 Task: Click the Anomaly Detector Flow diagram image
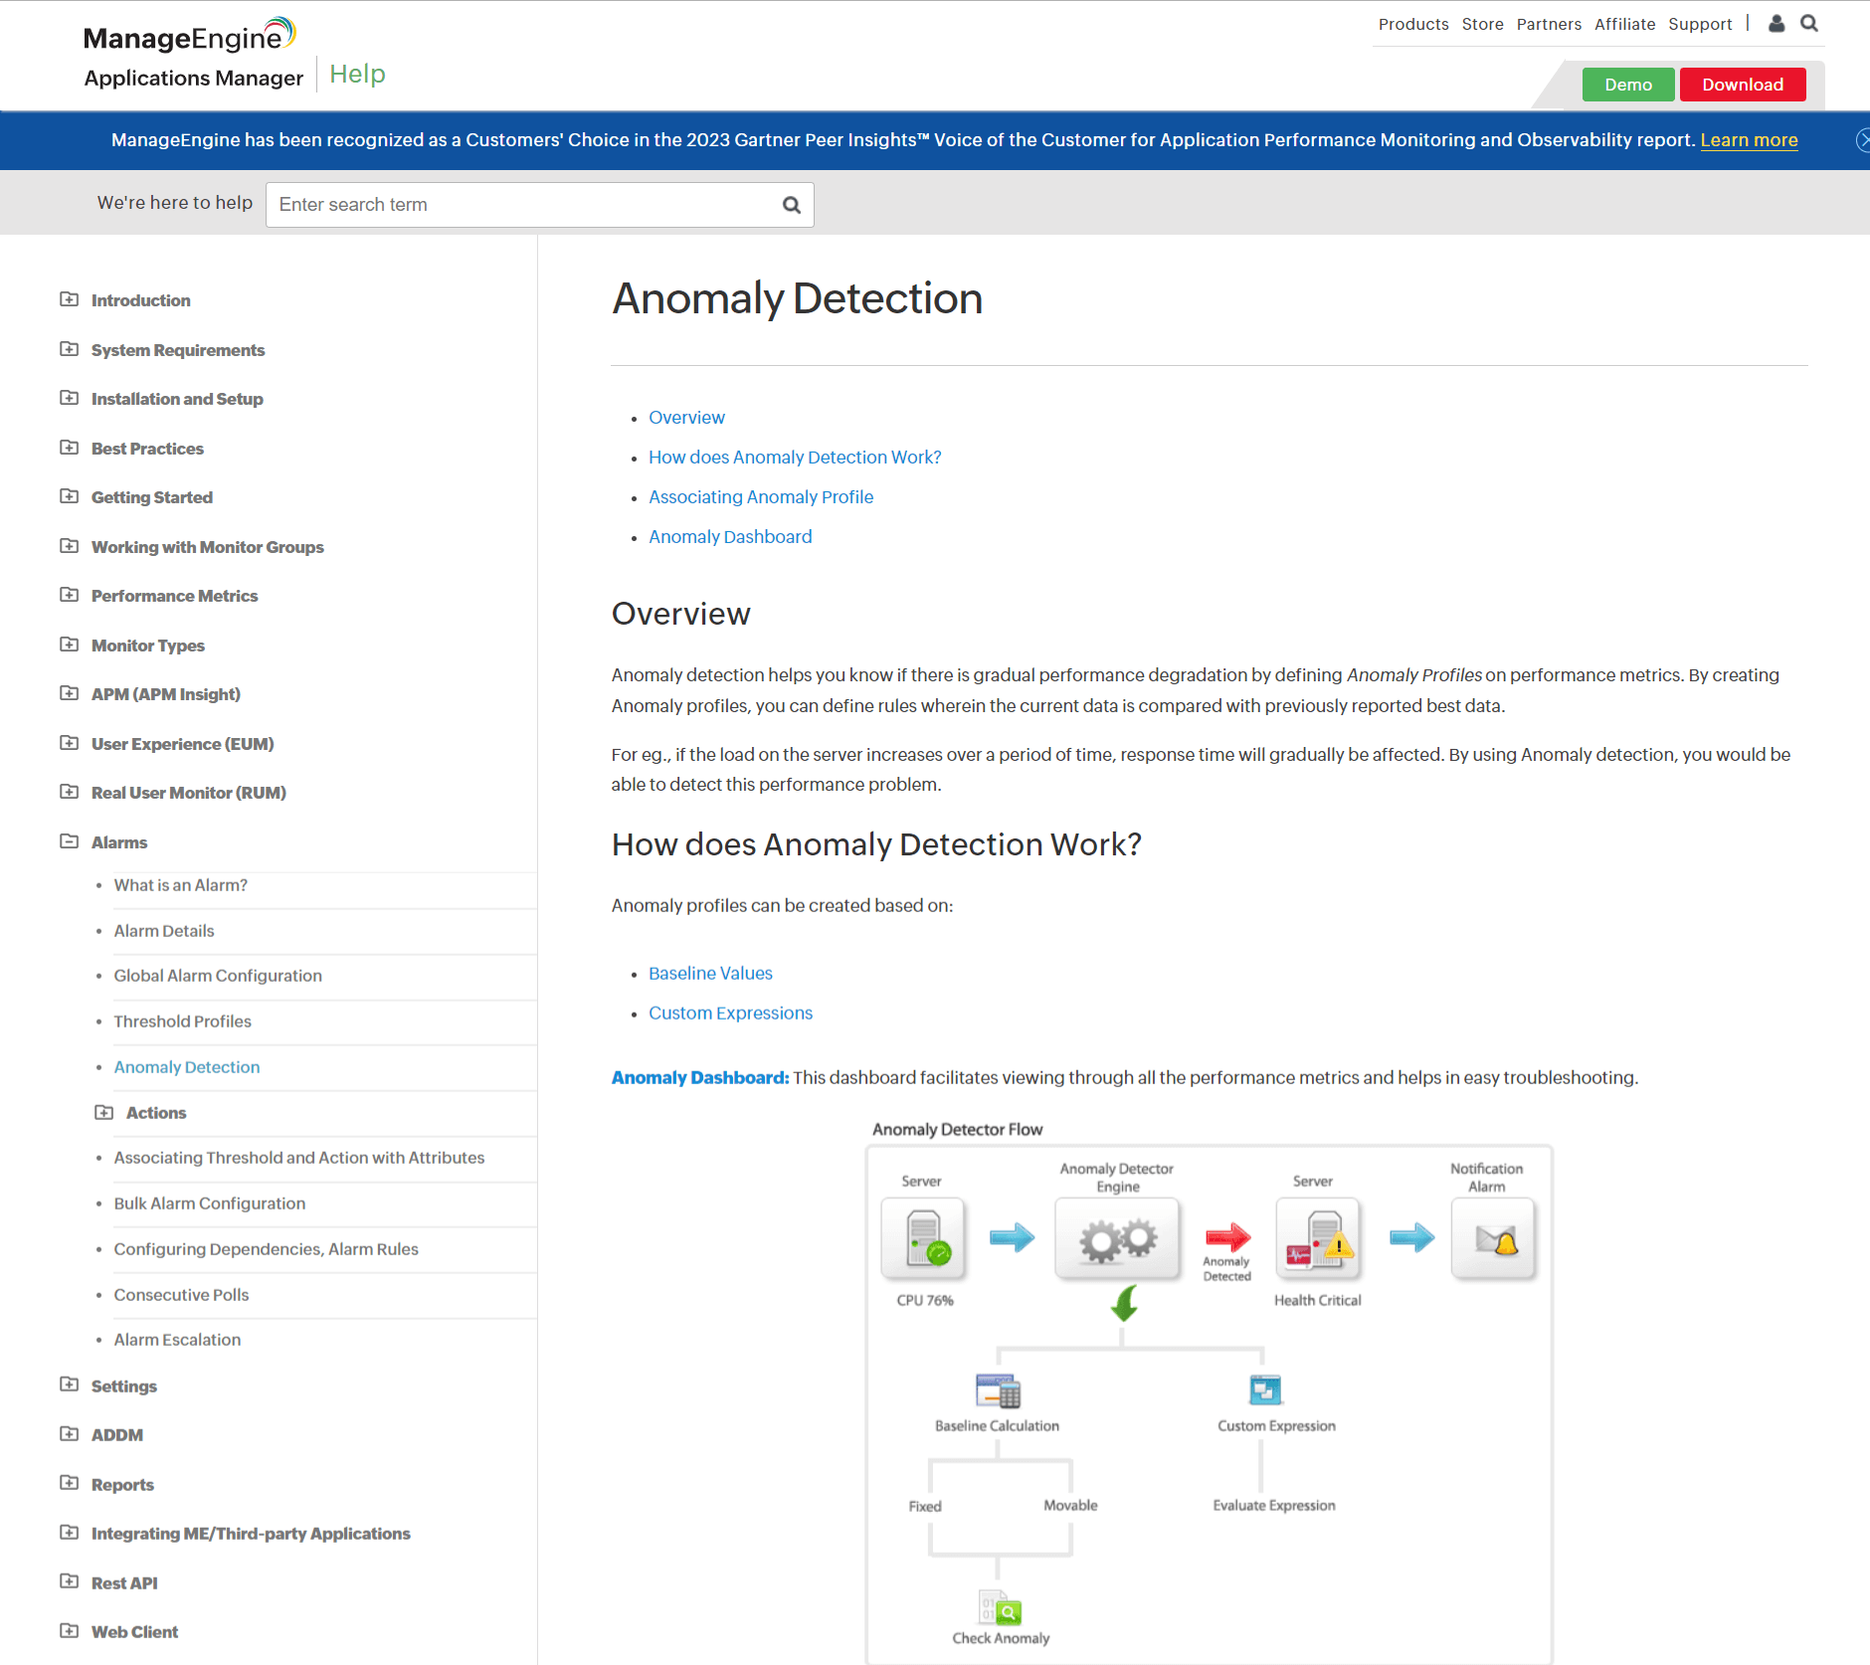tap(1210, 1392)
